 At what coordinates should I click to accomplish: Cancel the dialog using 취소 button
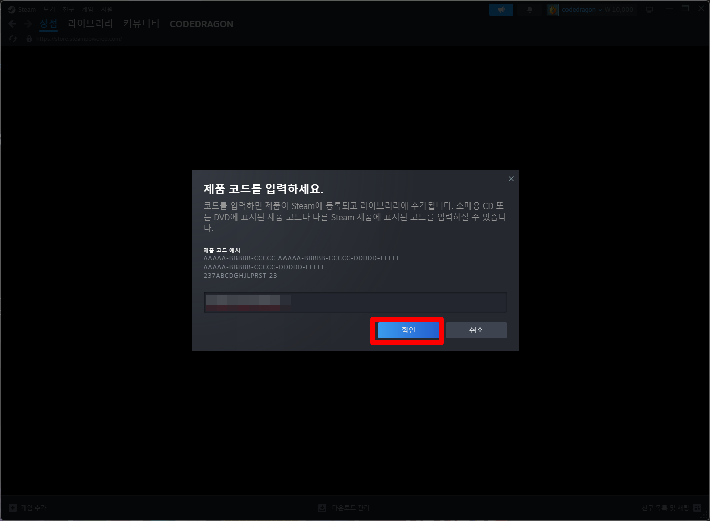point(477,330)
